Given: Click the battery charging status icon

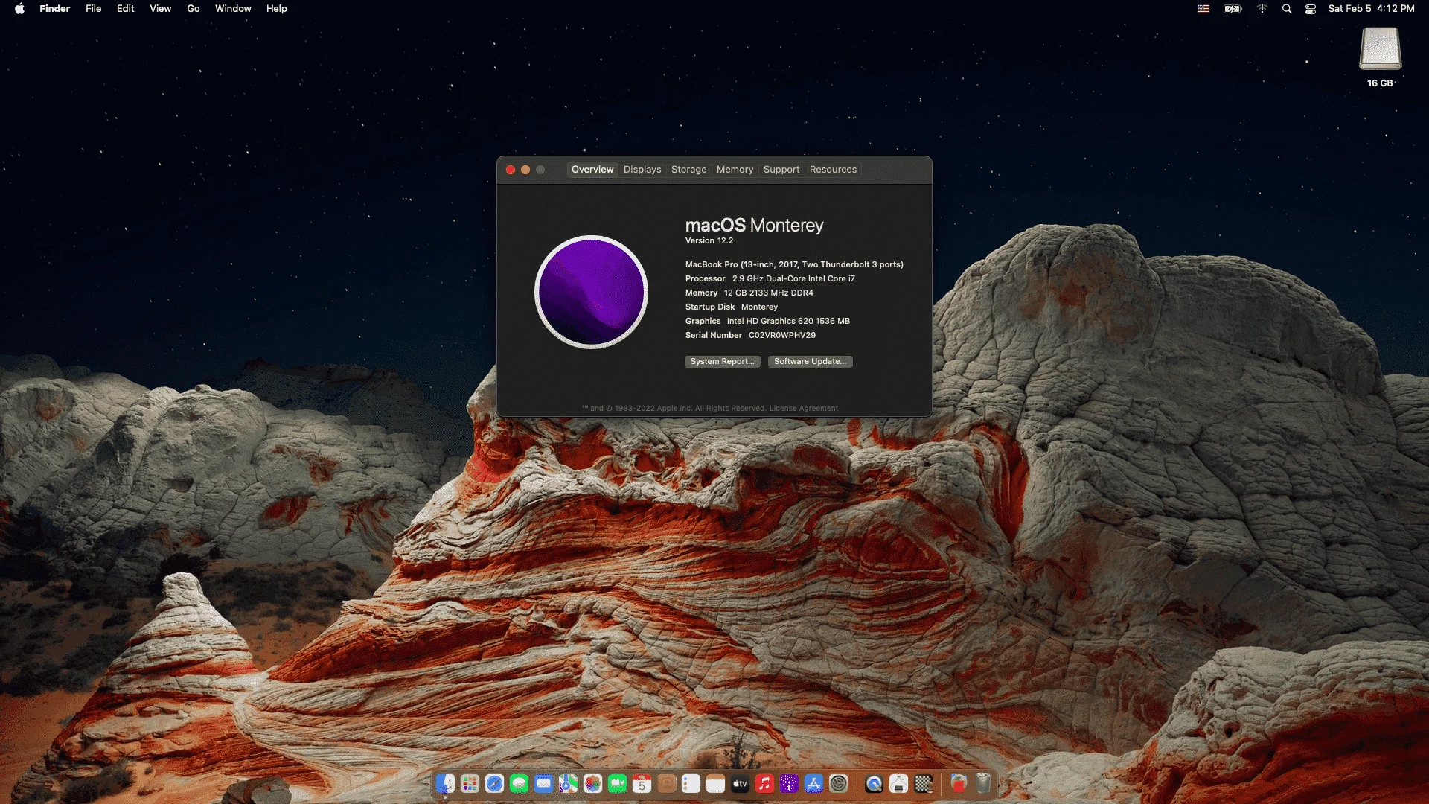Looking at the screenshot, I should click(1233, 9).
